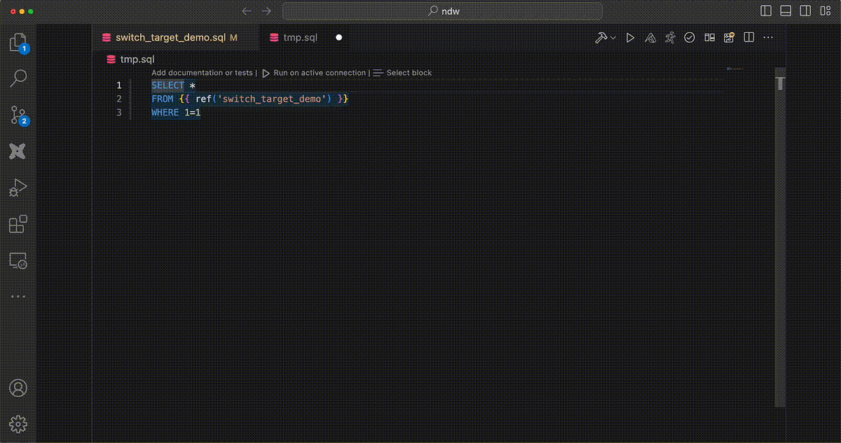Run tests using the running-person icon
The width and height of the screenshot is (841, 443).
tap(669, 37)
